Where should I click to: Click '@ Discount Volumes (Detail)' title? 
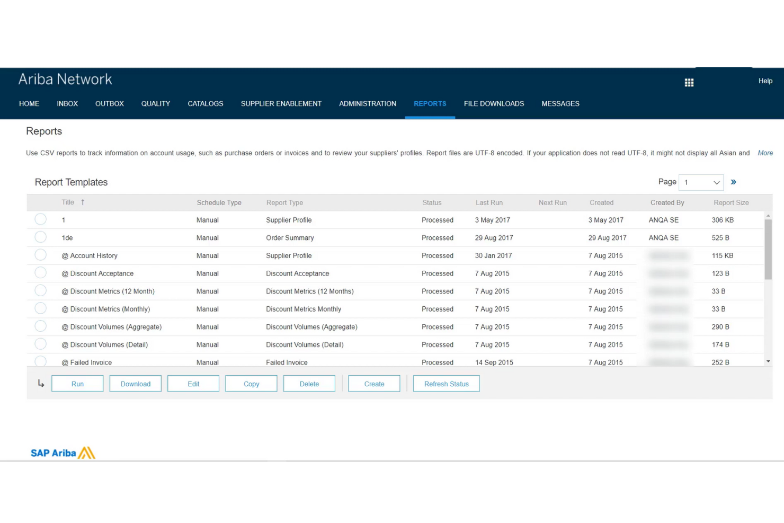click(105, 344)
